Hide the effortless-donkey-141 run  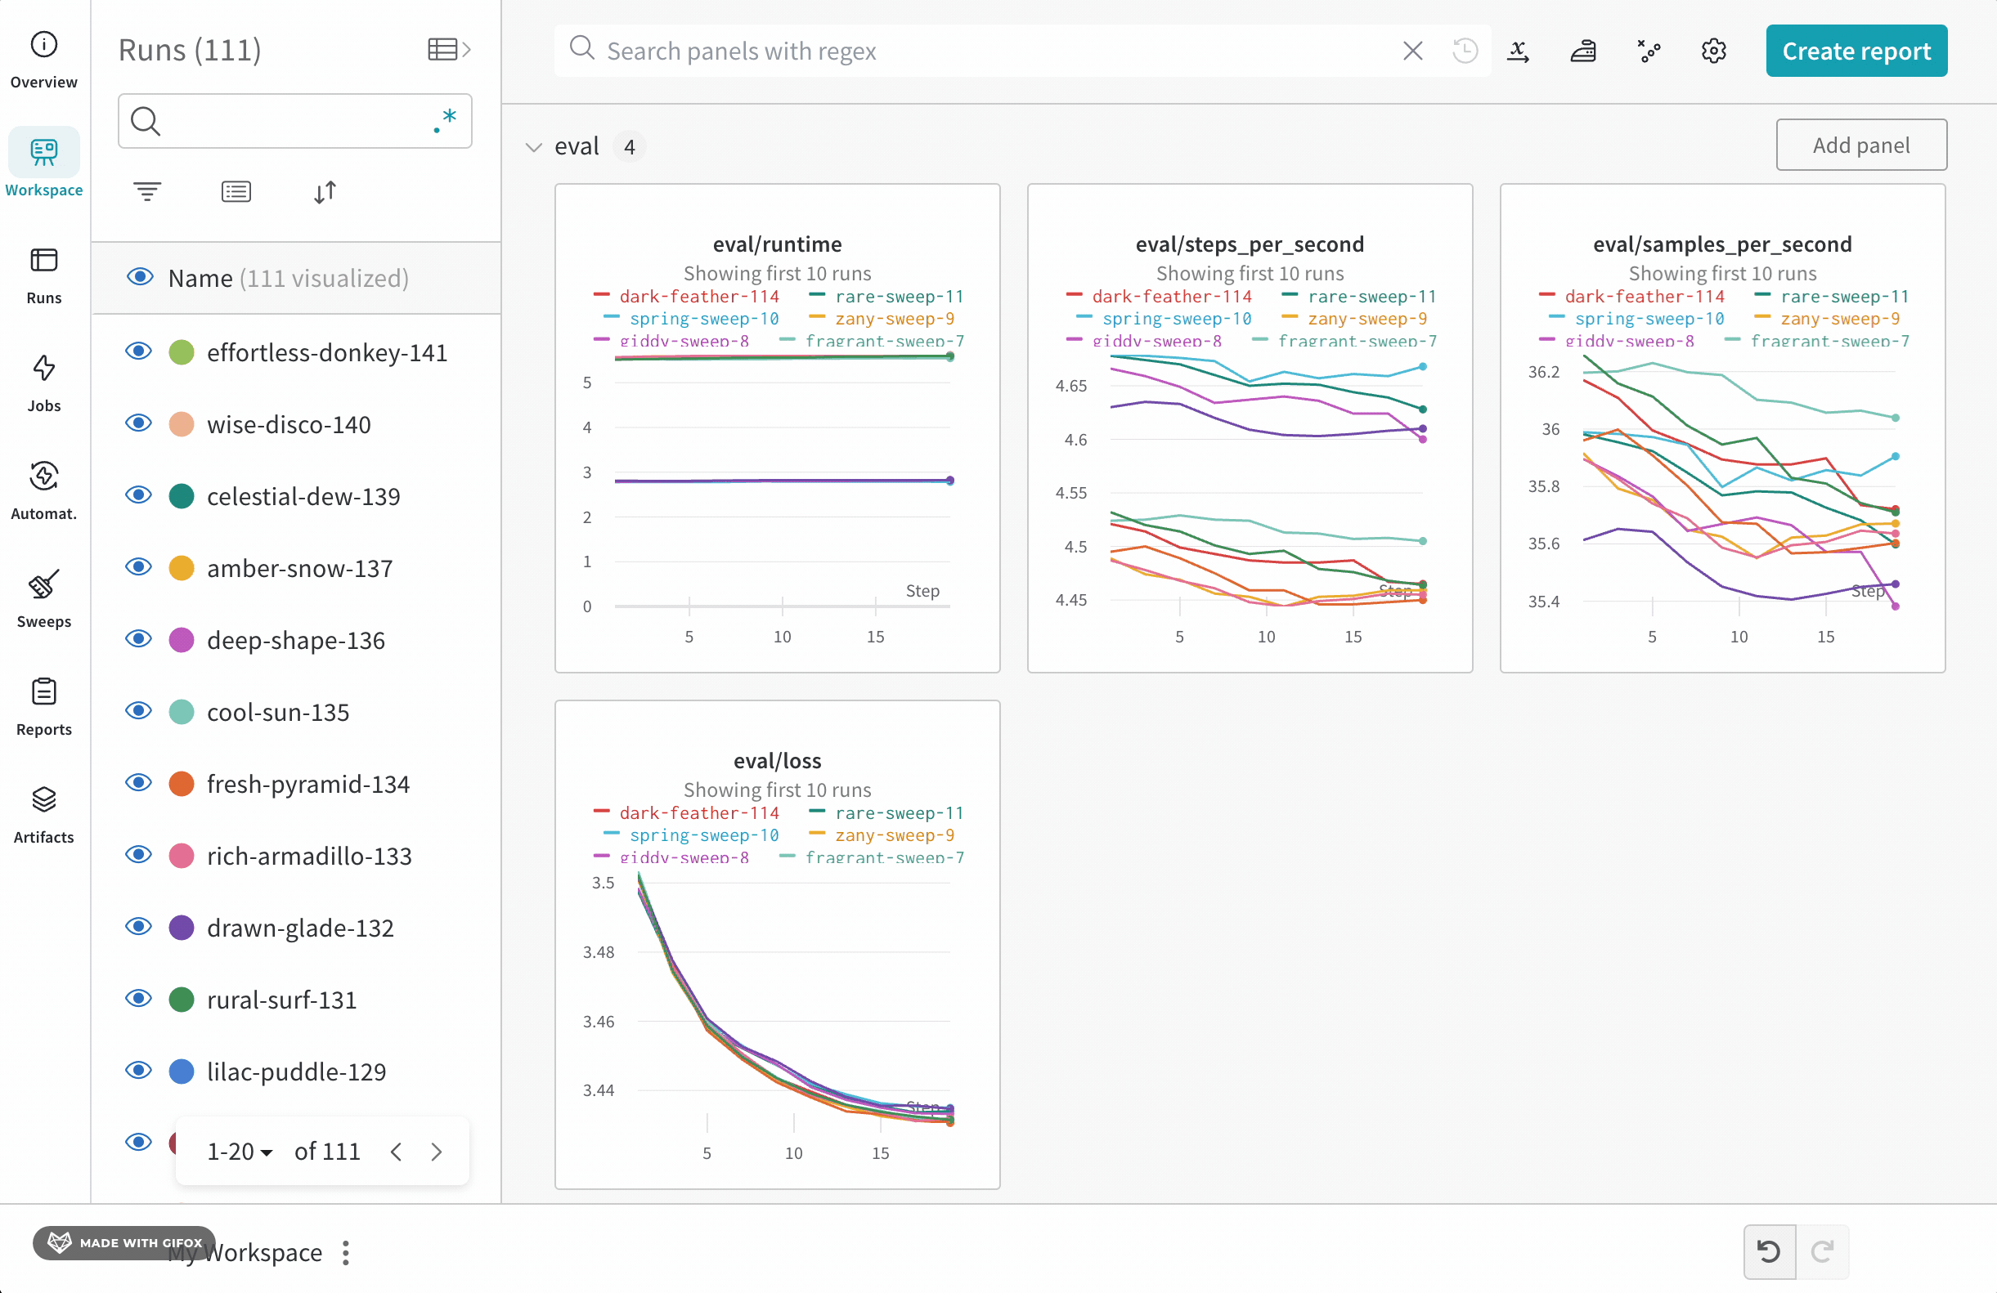(138, 352)
